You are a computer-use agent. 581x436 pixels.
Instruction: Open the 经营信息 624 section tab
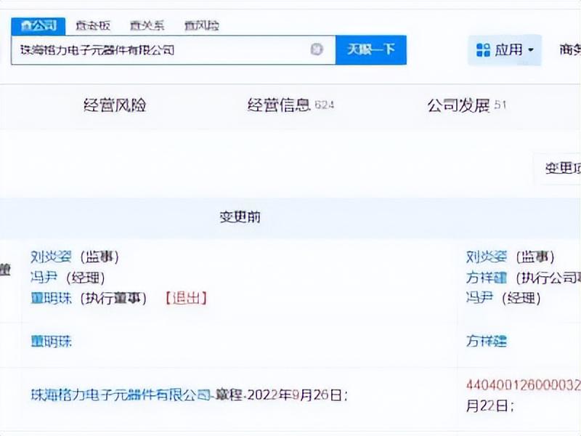290,105
